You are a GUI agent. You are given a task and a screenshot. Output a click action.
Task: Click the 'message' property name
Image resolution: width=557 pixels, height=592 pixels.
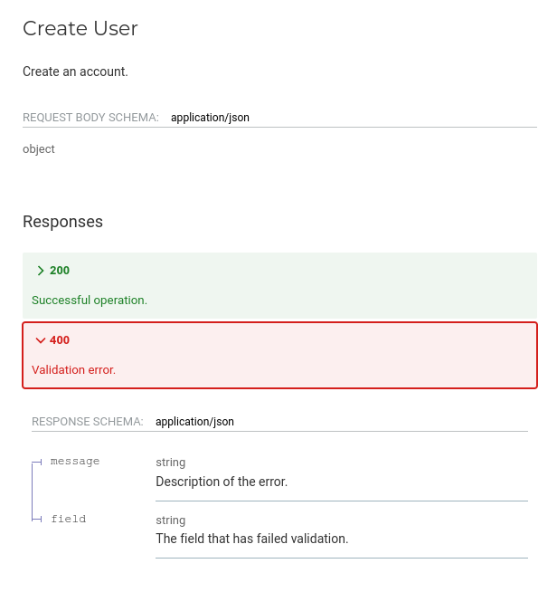pos(75,462)
